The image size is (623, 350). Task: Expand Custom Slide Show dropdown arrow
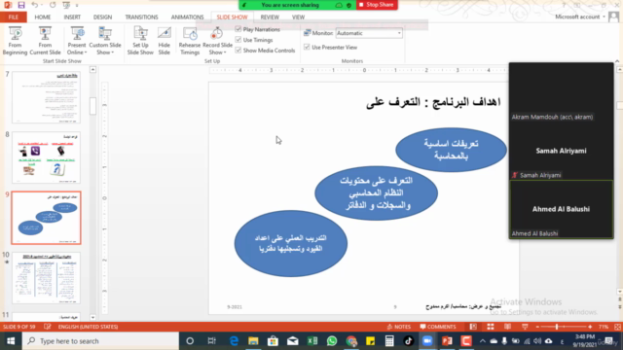coord(113,52)
